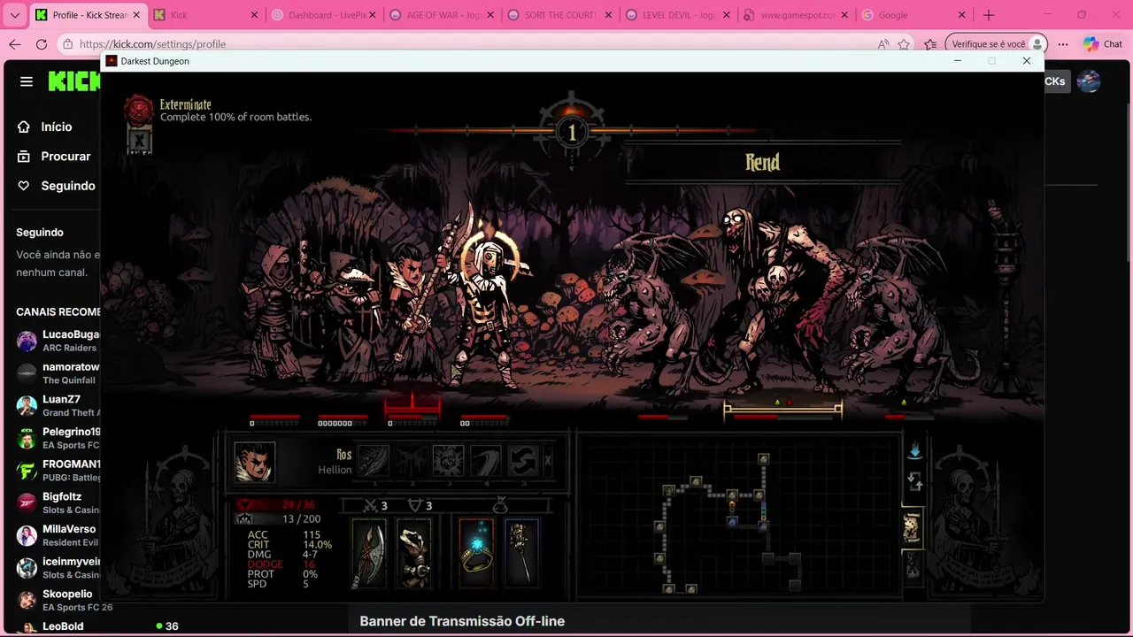
Task: Click Kick user avatar at top right
Action: [1089, 81]
